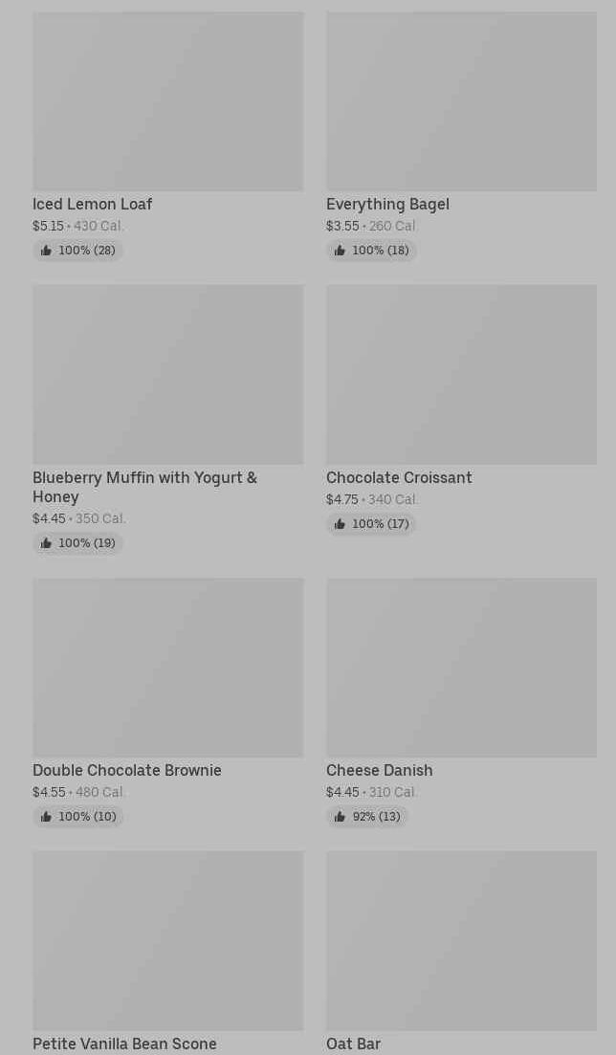Click the Chocolate Croissant name
The image size is (616, 1055).
pyautogui.click(x=399, y=477)
